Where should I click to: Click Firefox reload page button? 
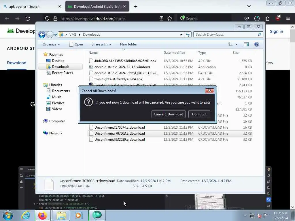[28, 19]
